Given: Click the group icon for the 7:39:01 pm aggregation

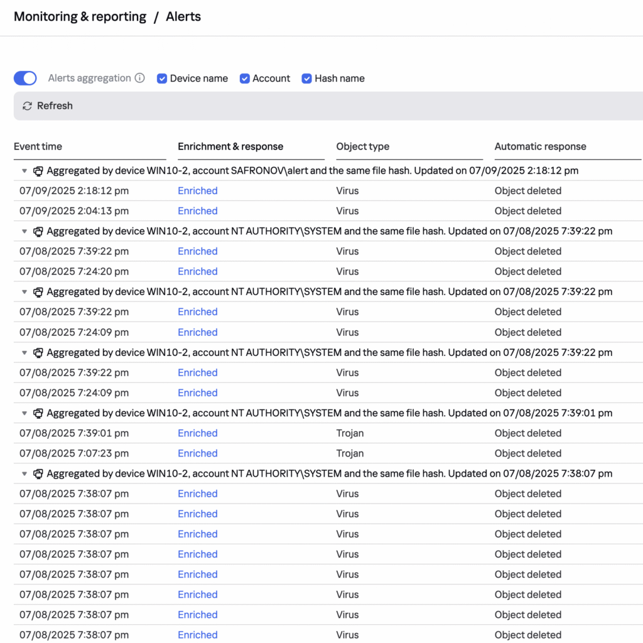Looking at the screenshot, I should point(38,413).
